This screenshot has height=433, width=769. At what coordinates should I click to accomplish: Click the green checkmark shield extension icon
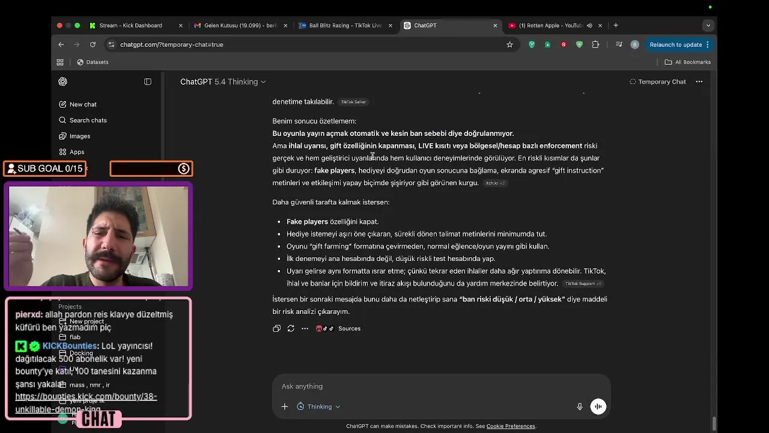pyautogui.click(x=579, y=45)
